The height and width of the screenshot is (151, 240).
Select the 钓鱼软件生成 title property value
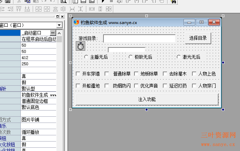38,95
